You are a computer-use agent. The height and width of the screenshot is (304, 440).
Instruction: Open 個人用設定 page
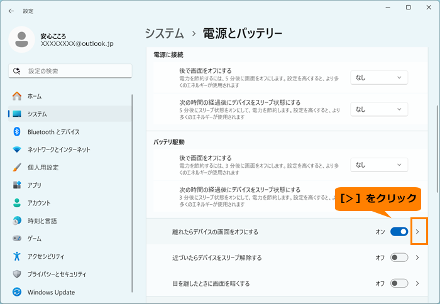[x=70, y=167]
